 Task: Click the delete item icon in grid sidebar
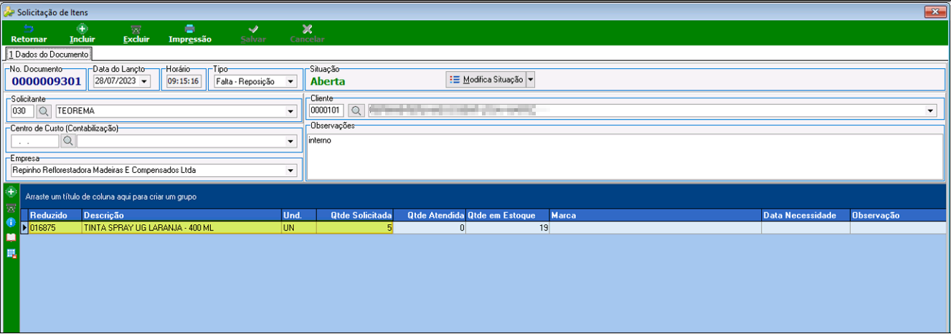(11, 208)
